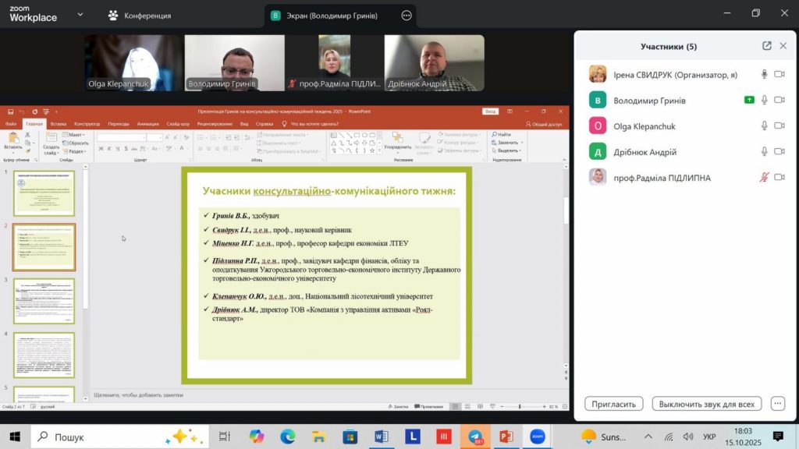The height and width of the screenshot is (449, 799).
Task: Pop out the Участники panel
Action: pyautogui.click(x=767, y=46)
